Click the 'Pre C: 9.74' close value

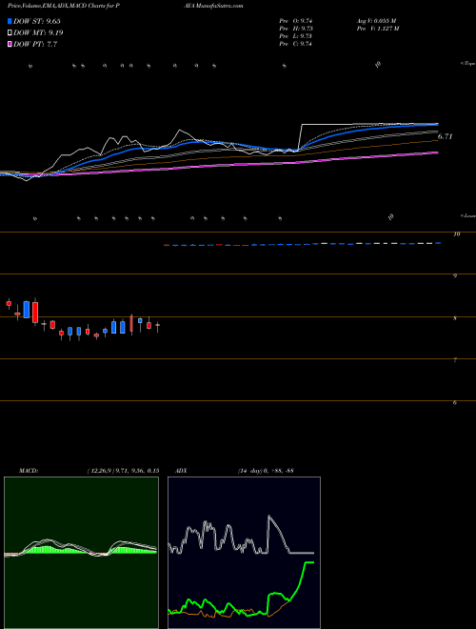click(296, 44)
